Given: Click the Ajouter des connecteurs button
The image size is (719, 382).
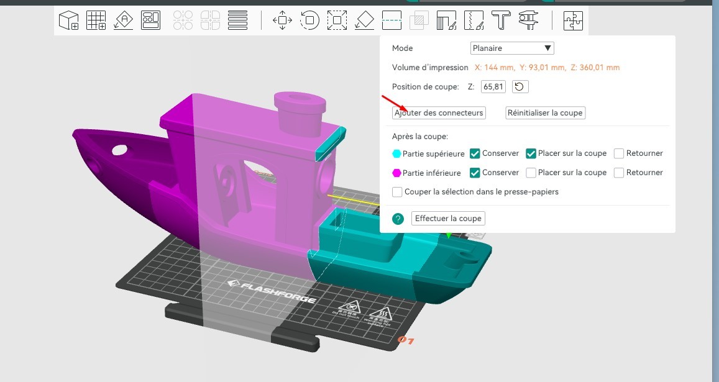Looking at the screenshot, I should point(439,112).
